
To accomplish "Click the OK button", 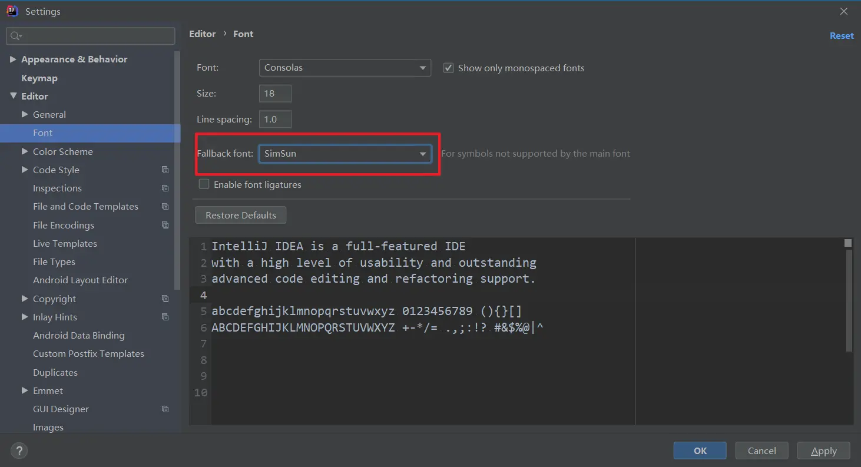I will [700, 451].
